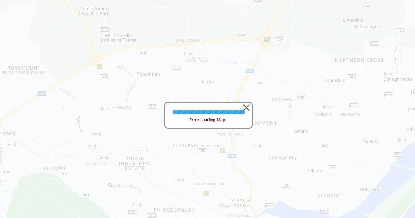Click the R123 road shield
The height and width of the screenshot is (218, 415).
click(375, 43)
